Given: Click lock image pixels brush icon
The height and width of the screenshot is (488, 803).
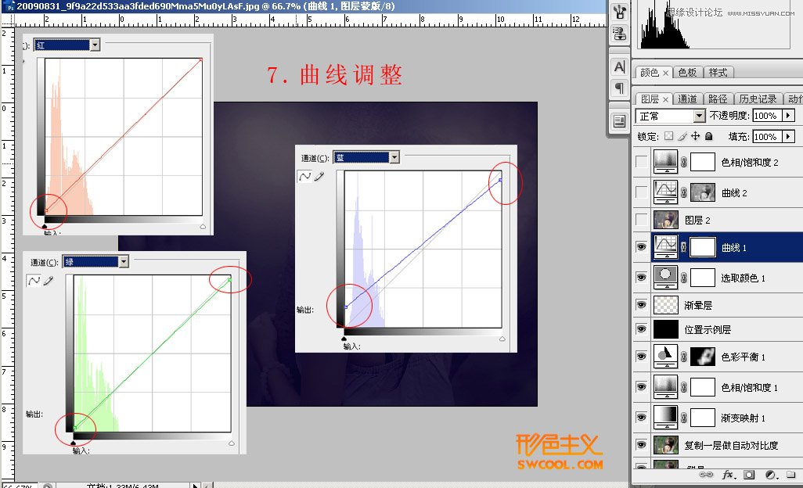Looking at the screenshot, I should (x=682, y=136).
